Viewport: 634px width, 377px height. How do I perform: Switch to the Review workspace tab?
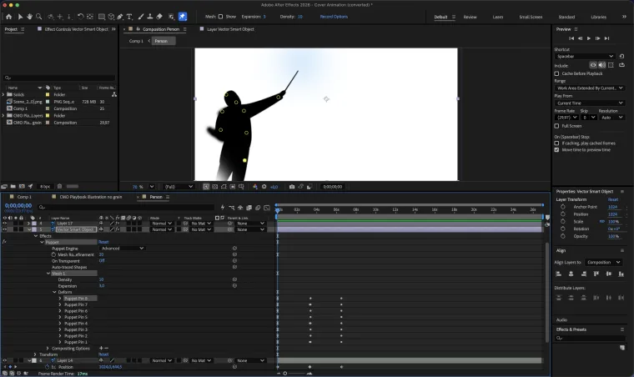pyautogui.click(x=470, y=17)
